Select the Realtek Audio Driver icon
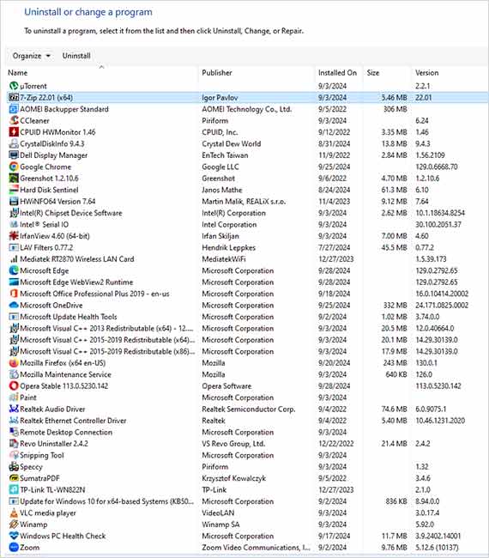 (x=14, y=409)
